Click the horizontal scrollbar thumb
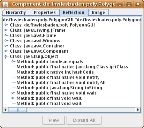144x128 pixels. point(17,110)
